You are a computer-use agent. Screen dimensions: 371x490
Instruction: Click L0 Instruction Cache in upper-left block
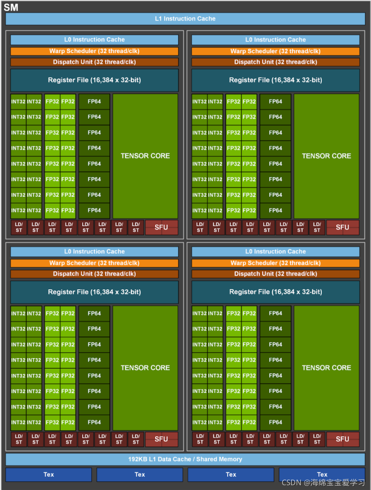[x=94, y=40]
